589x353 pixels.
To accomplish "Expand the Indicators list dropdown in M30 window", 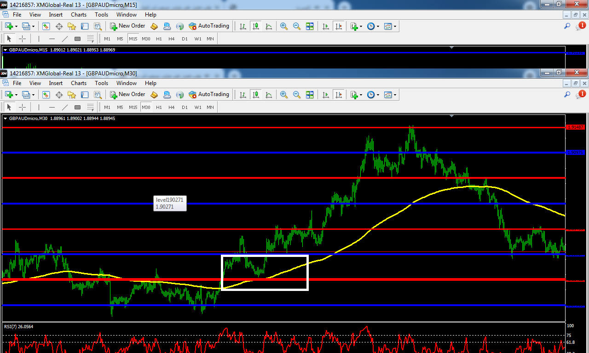I will [362, 95].
